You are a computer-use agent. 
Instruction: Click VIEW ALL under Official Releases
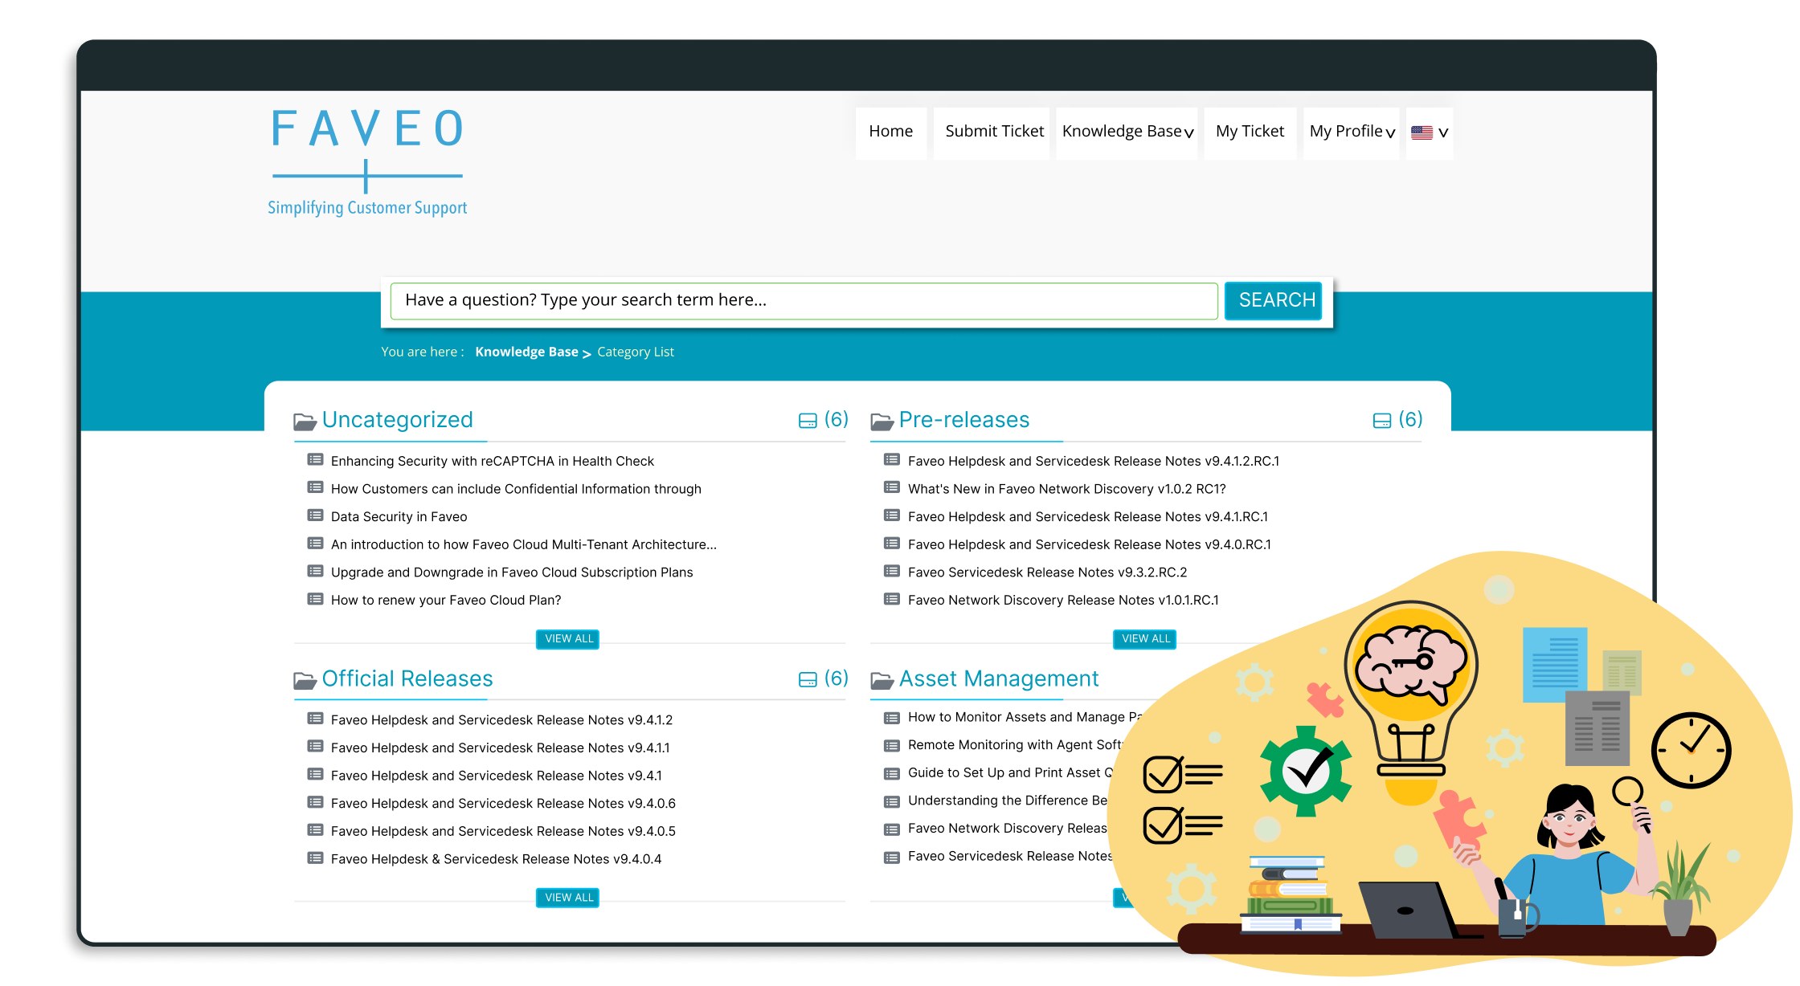point(568,898)
